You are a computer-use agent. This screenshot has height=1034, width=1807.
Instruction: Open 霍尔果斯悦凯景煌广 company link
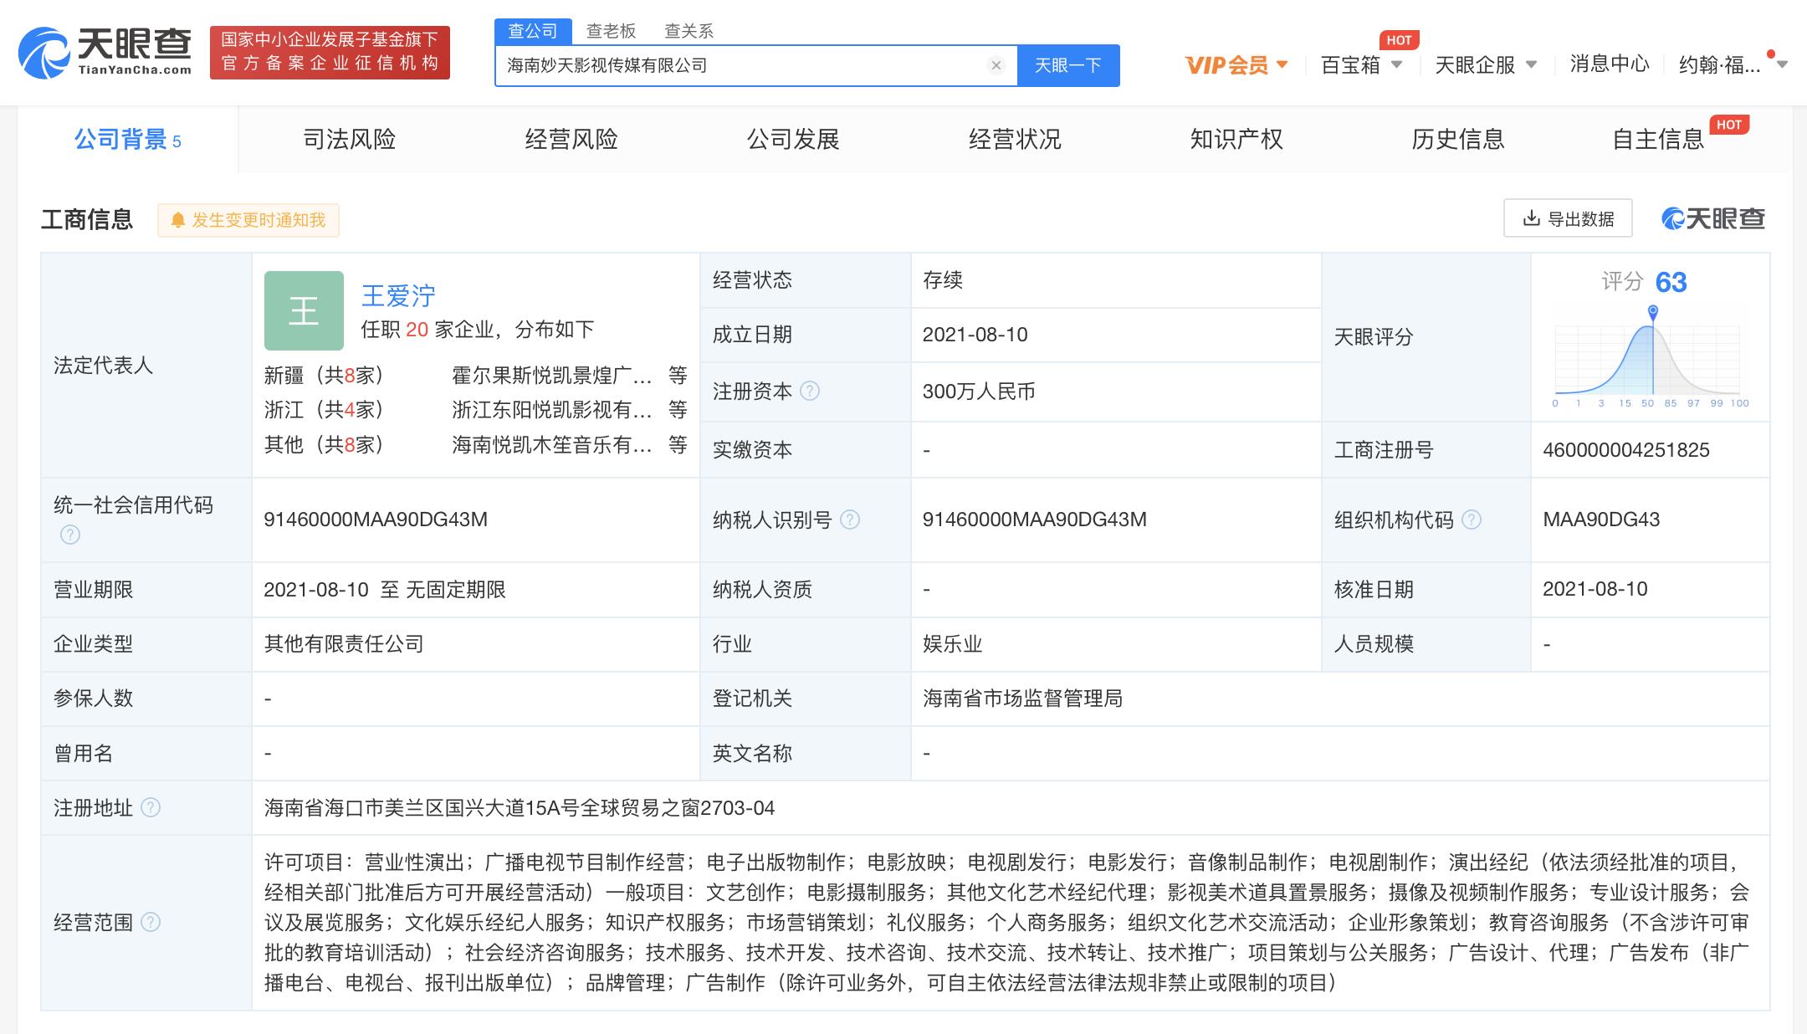click(551, 376)
